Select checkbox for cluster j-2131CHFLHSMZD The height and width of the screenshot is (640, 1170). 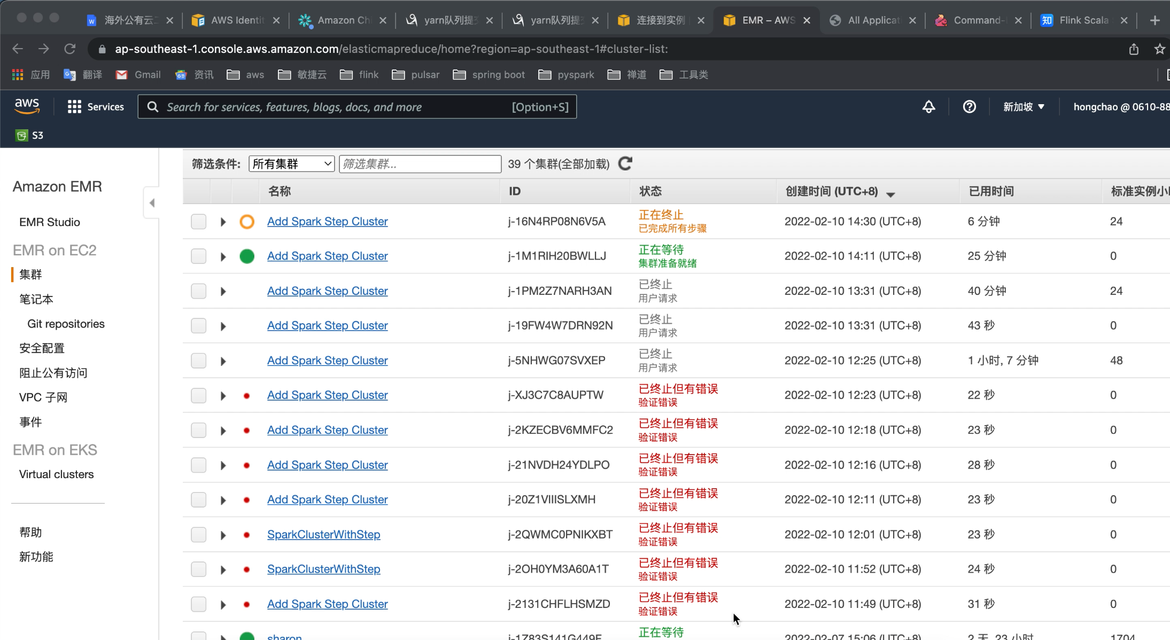tap(199, 604)
